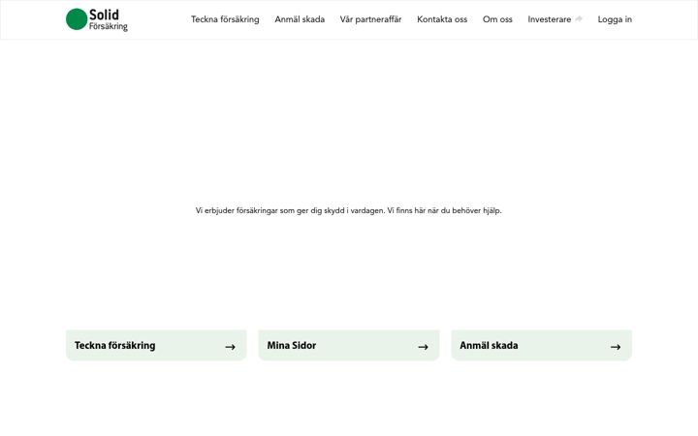Go to Vår partneraffär page
698x436 pixels.
[370, 19]
